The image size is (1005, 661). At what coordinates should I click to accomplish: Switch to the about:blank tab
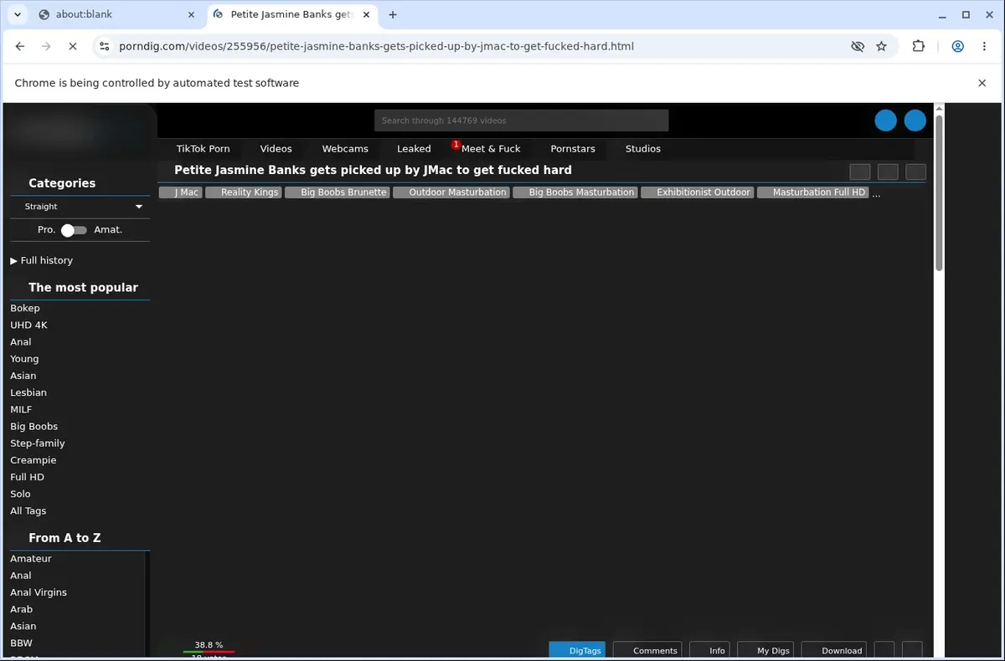(117, 14)
